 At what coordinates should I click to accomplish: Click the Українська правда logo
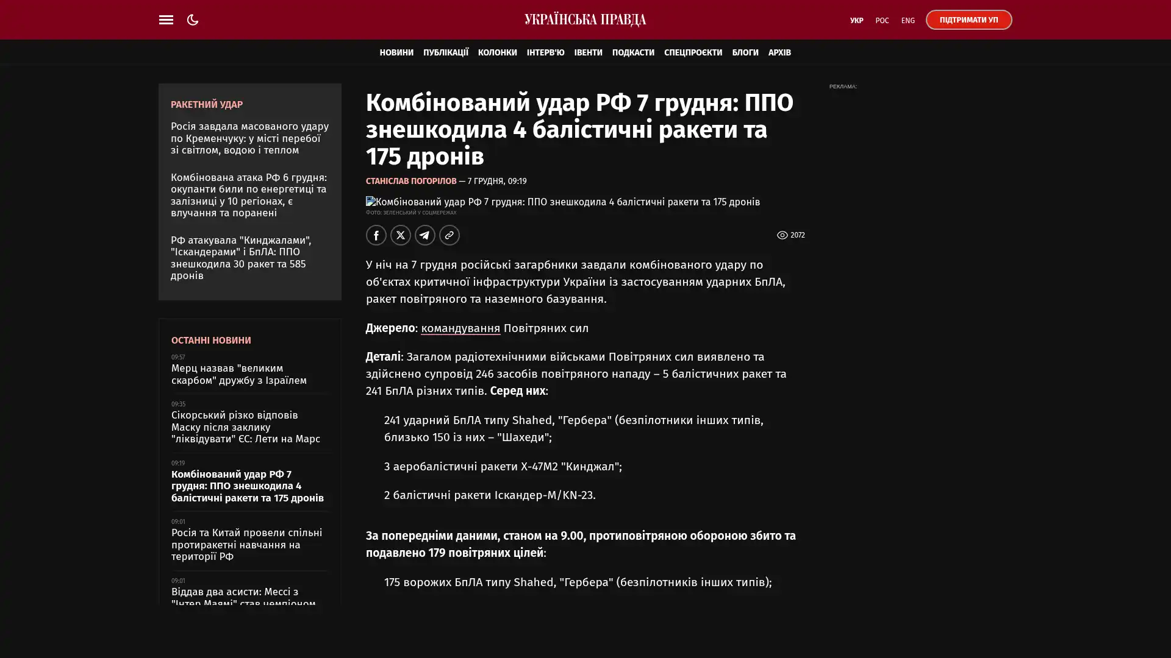pos(585,19)
